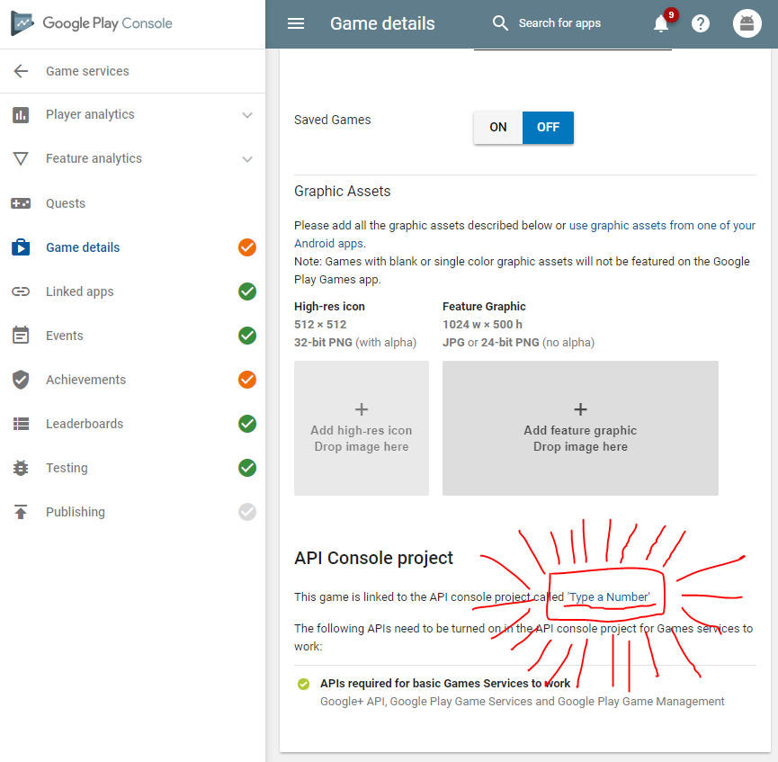Open the Events section
Viewport: 778px width, 762px height.
pos(65,336)
